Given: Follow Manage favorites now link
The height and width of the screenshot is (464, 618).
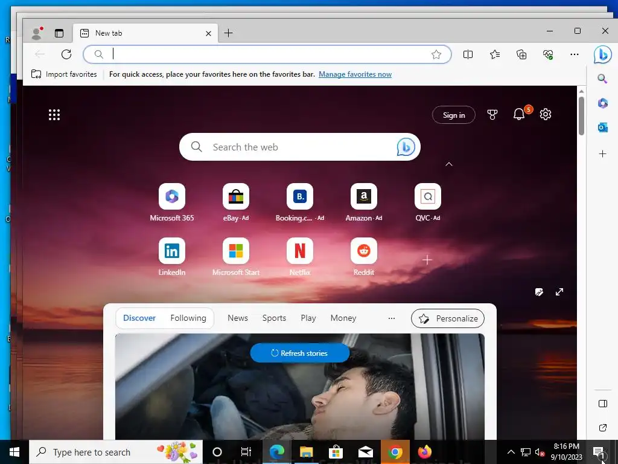Looking at the screenshot, I should (355, 74).
